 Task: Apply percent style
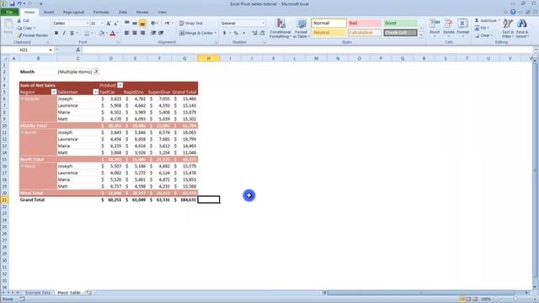click(x=236, y=33)
